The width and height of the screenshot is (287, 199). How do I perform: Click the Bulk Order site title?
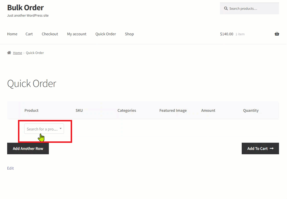point(25,7)
